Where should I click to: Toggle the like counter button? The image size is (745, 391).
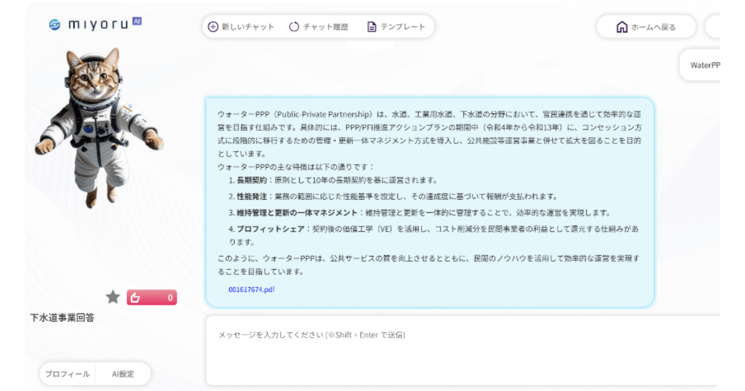[152, 297]
